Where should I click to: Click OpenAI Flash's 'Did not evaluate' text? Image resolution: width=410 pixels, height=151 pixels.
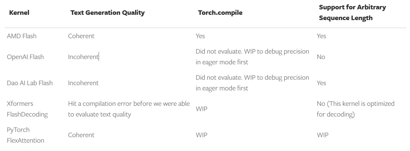coord(252,57)
